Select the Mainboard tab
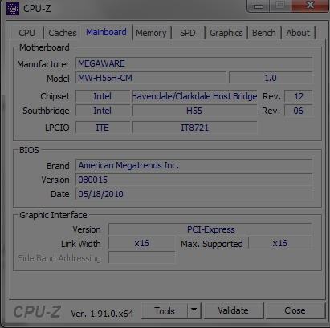 click(x=106, y=32)
